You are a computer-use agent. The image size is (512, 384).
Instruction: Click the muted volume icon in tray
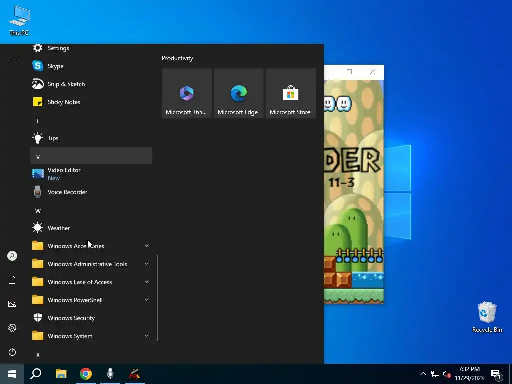coord(447,374)
